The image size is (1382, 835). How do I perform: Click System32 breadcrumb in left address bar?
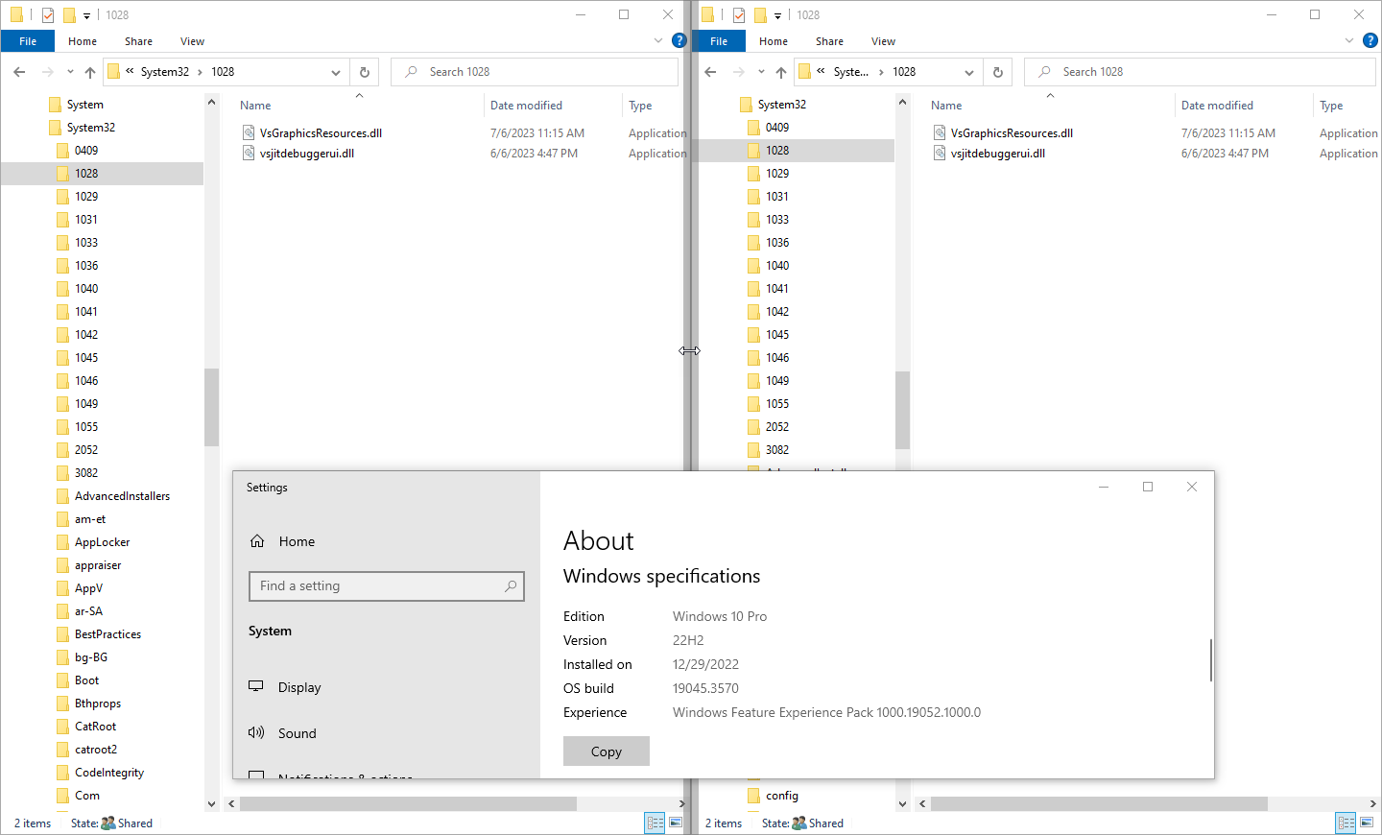(x=165, y=72)
